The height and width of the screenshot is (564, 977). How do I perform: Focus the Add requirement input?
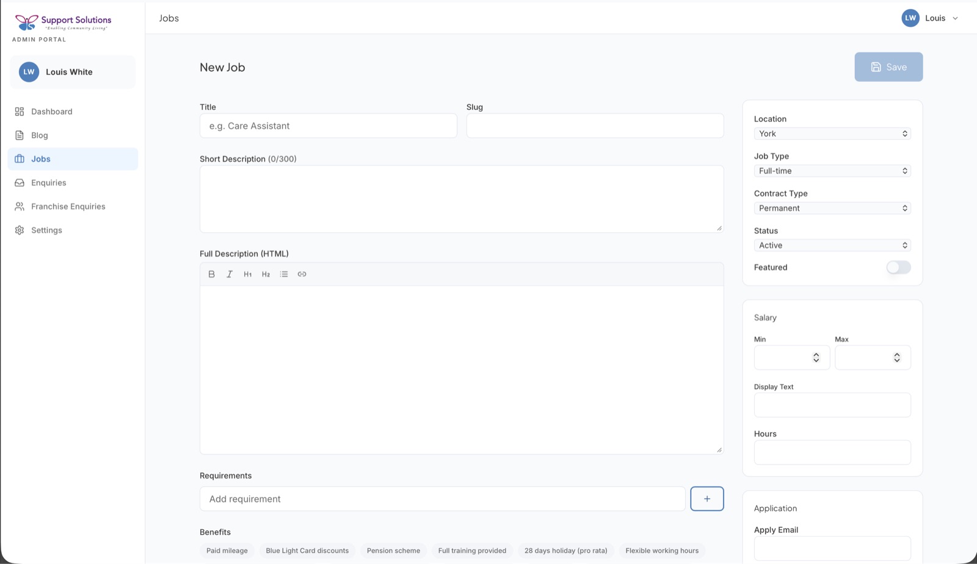pyautogui.click(x=443, y=499)
